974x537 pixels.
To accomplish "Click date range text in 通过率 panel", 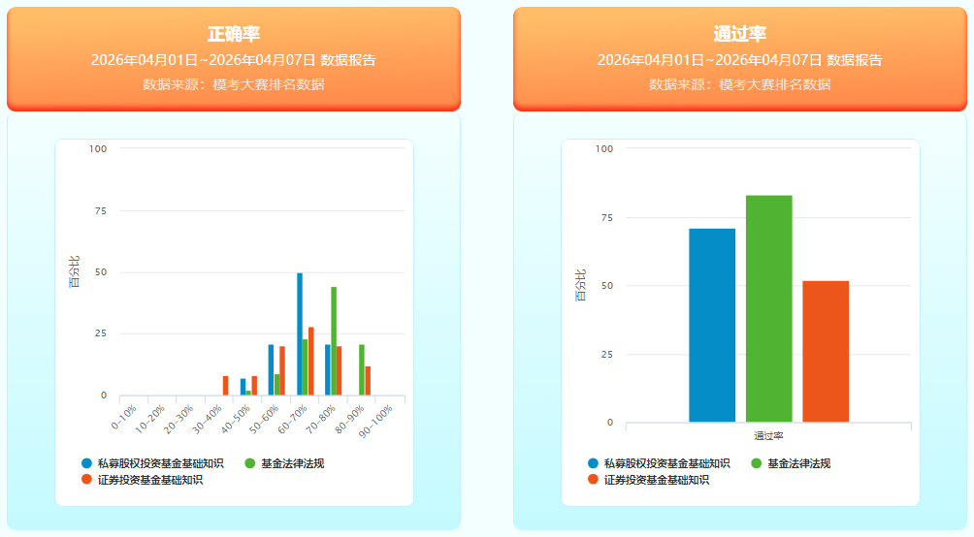I will (740, 60).
